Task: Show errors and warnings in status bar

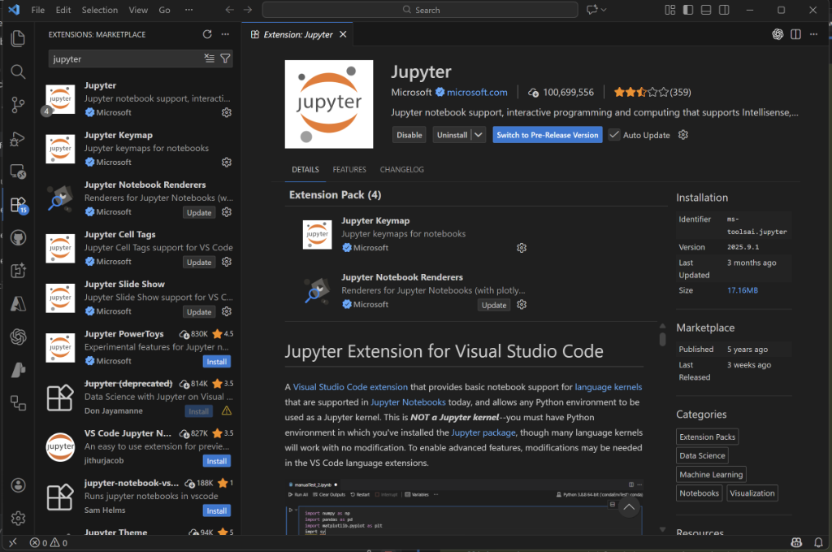Action: click(48, 542)
